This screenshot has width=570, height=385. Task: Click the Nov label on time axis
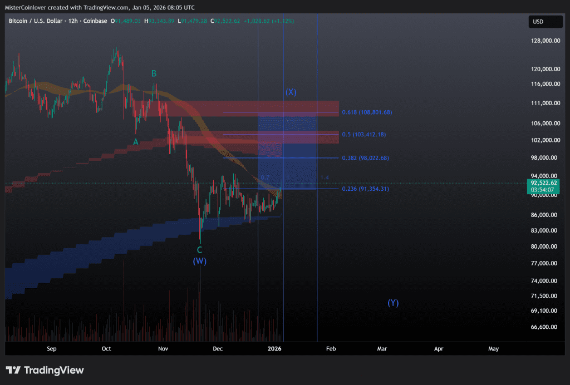[x=163, y=349]
